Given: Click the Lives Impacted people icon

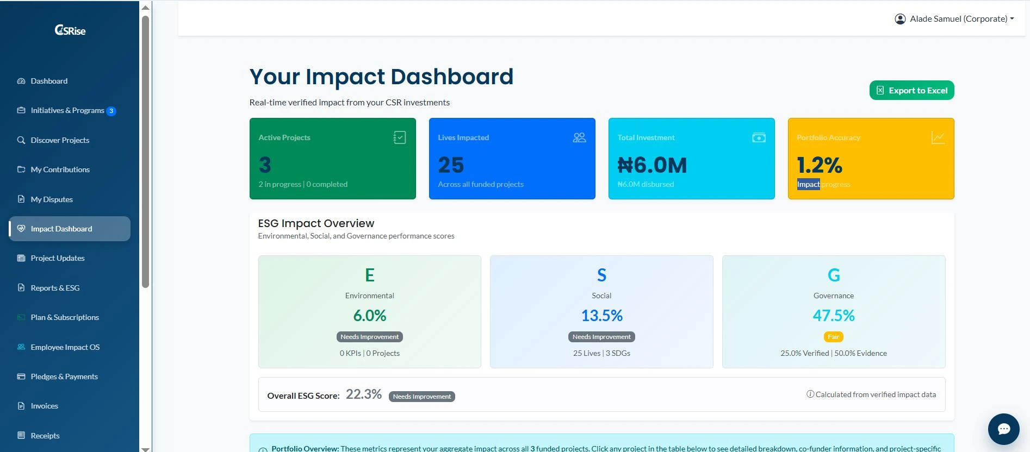Looking at the screenshot, I should pos(579,137).
